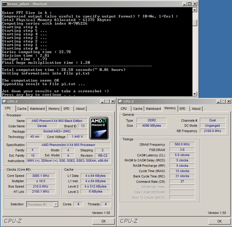The image size is (232, 227).
Task: Open the Processor #1 selection dropdown
Action: click(56, 204)
